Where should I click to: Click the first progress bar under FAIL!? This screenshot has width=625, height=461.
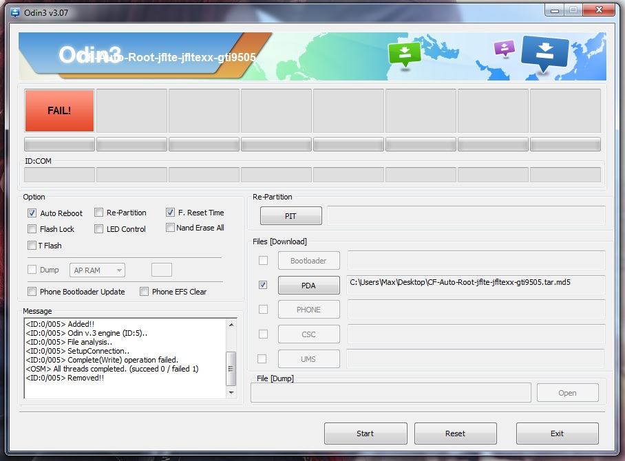click(x=59, y=144)
